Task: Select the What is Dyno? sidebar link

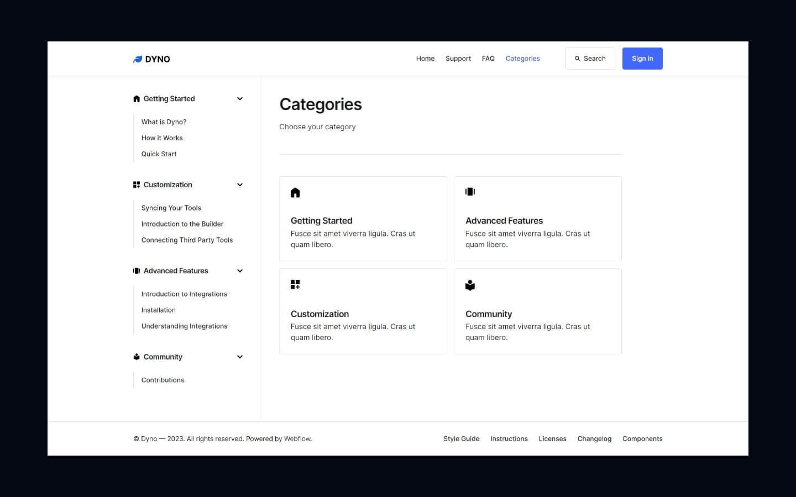Action: [164, 121]
